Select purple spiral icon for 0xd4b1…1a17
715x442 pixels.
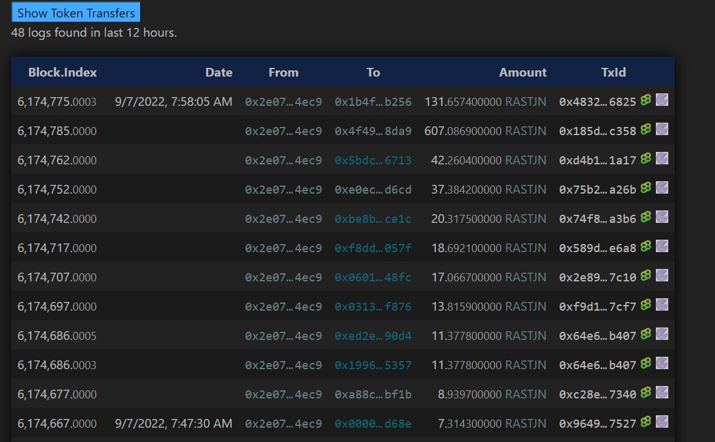point(662,158)
